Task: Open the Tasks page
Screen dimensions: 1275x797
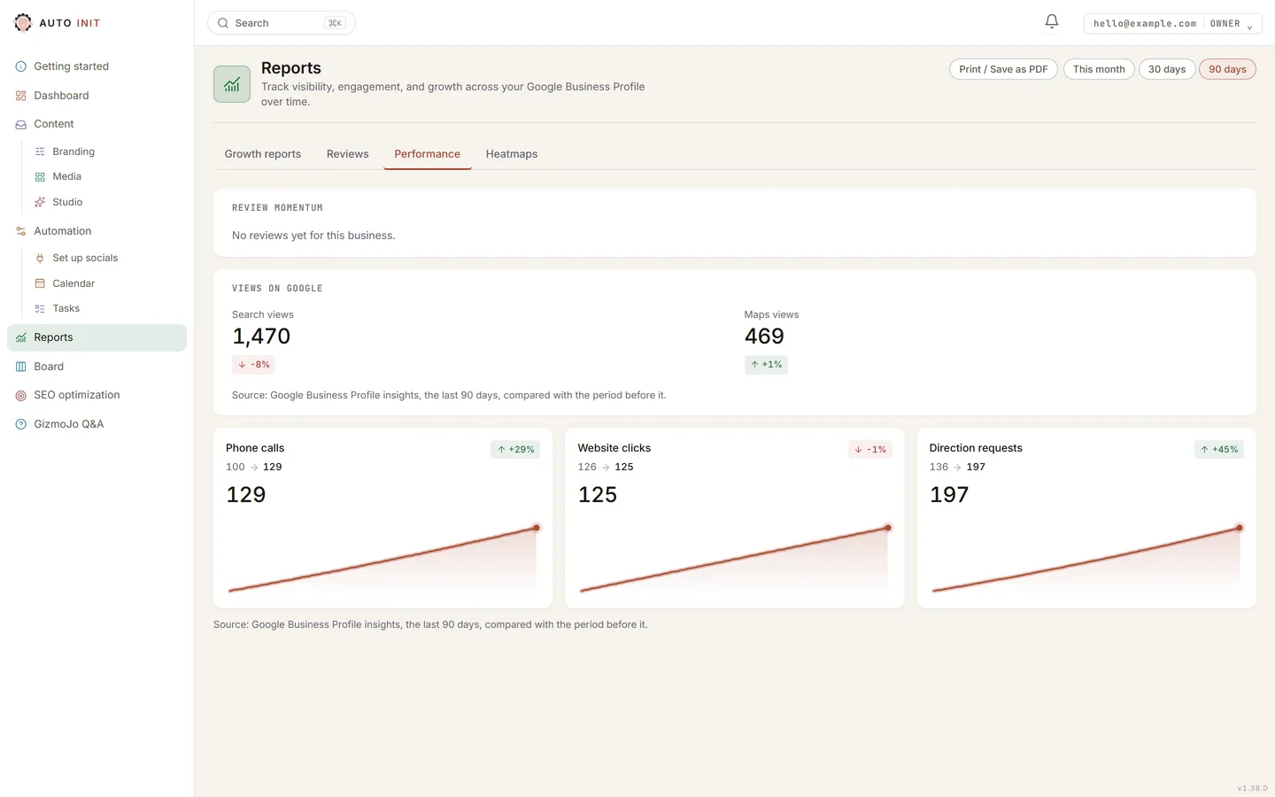Action: point(106,309)
